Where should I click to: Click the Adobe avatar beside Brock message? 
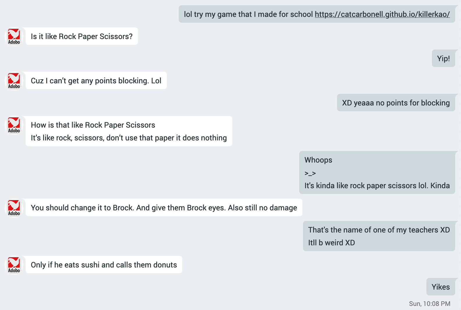pyautogui.click(x=14, y=208)
